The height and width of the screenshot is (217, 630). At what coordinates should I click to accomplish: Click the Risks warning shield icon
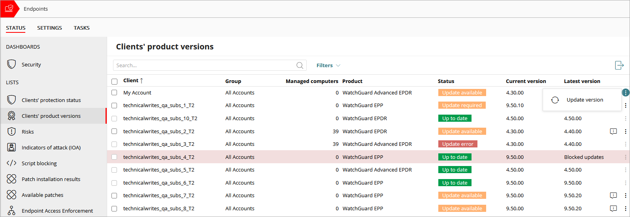click(11, 131)
